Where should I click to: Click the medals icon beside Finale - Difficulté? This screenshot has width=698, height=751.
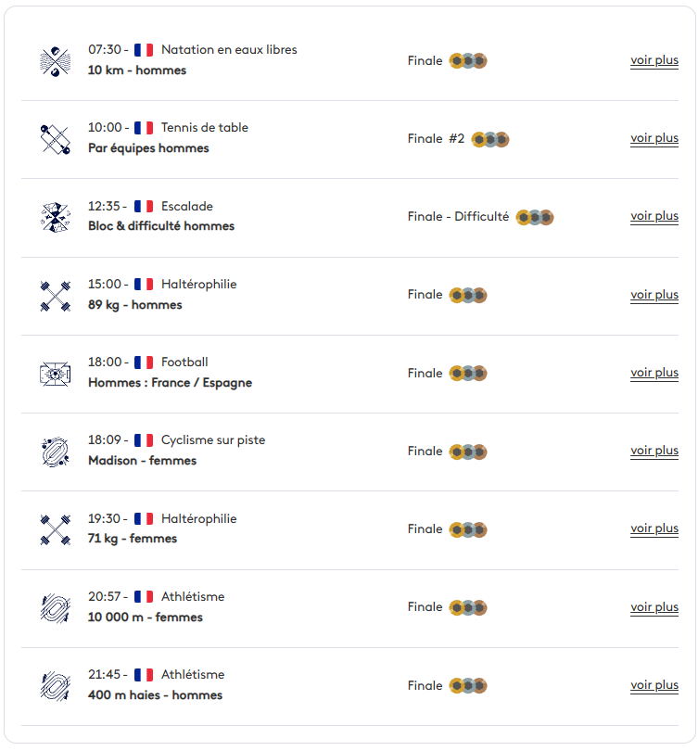click(535, 218)
